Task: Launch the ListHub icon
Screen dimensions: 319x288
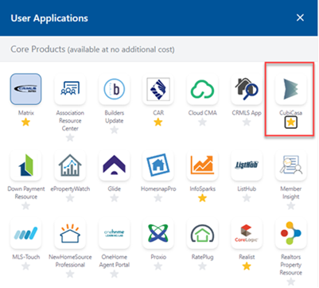Action: point(247,165)
